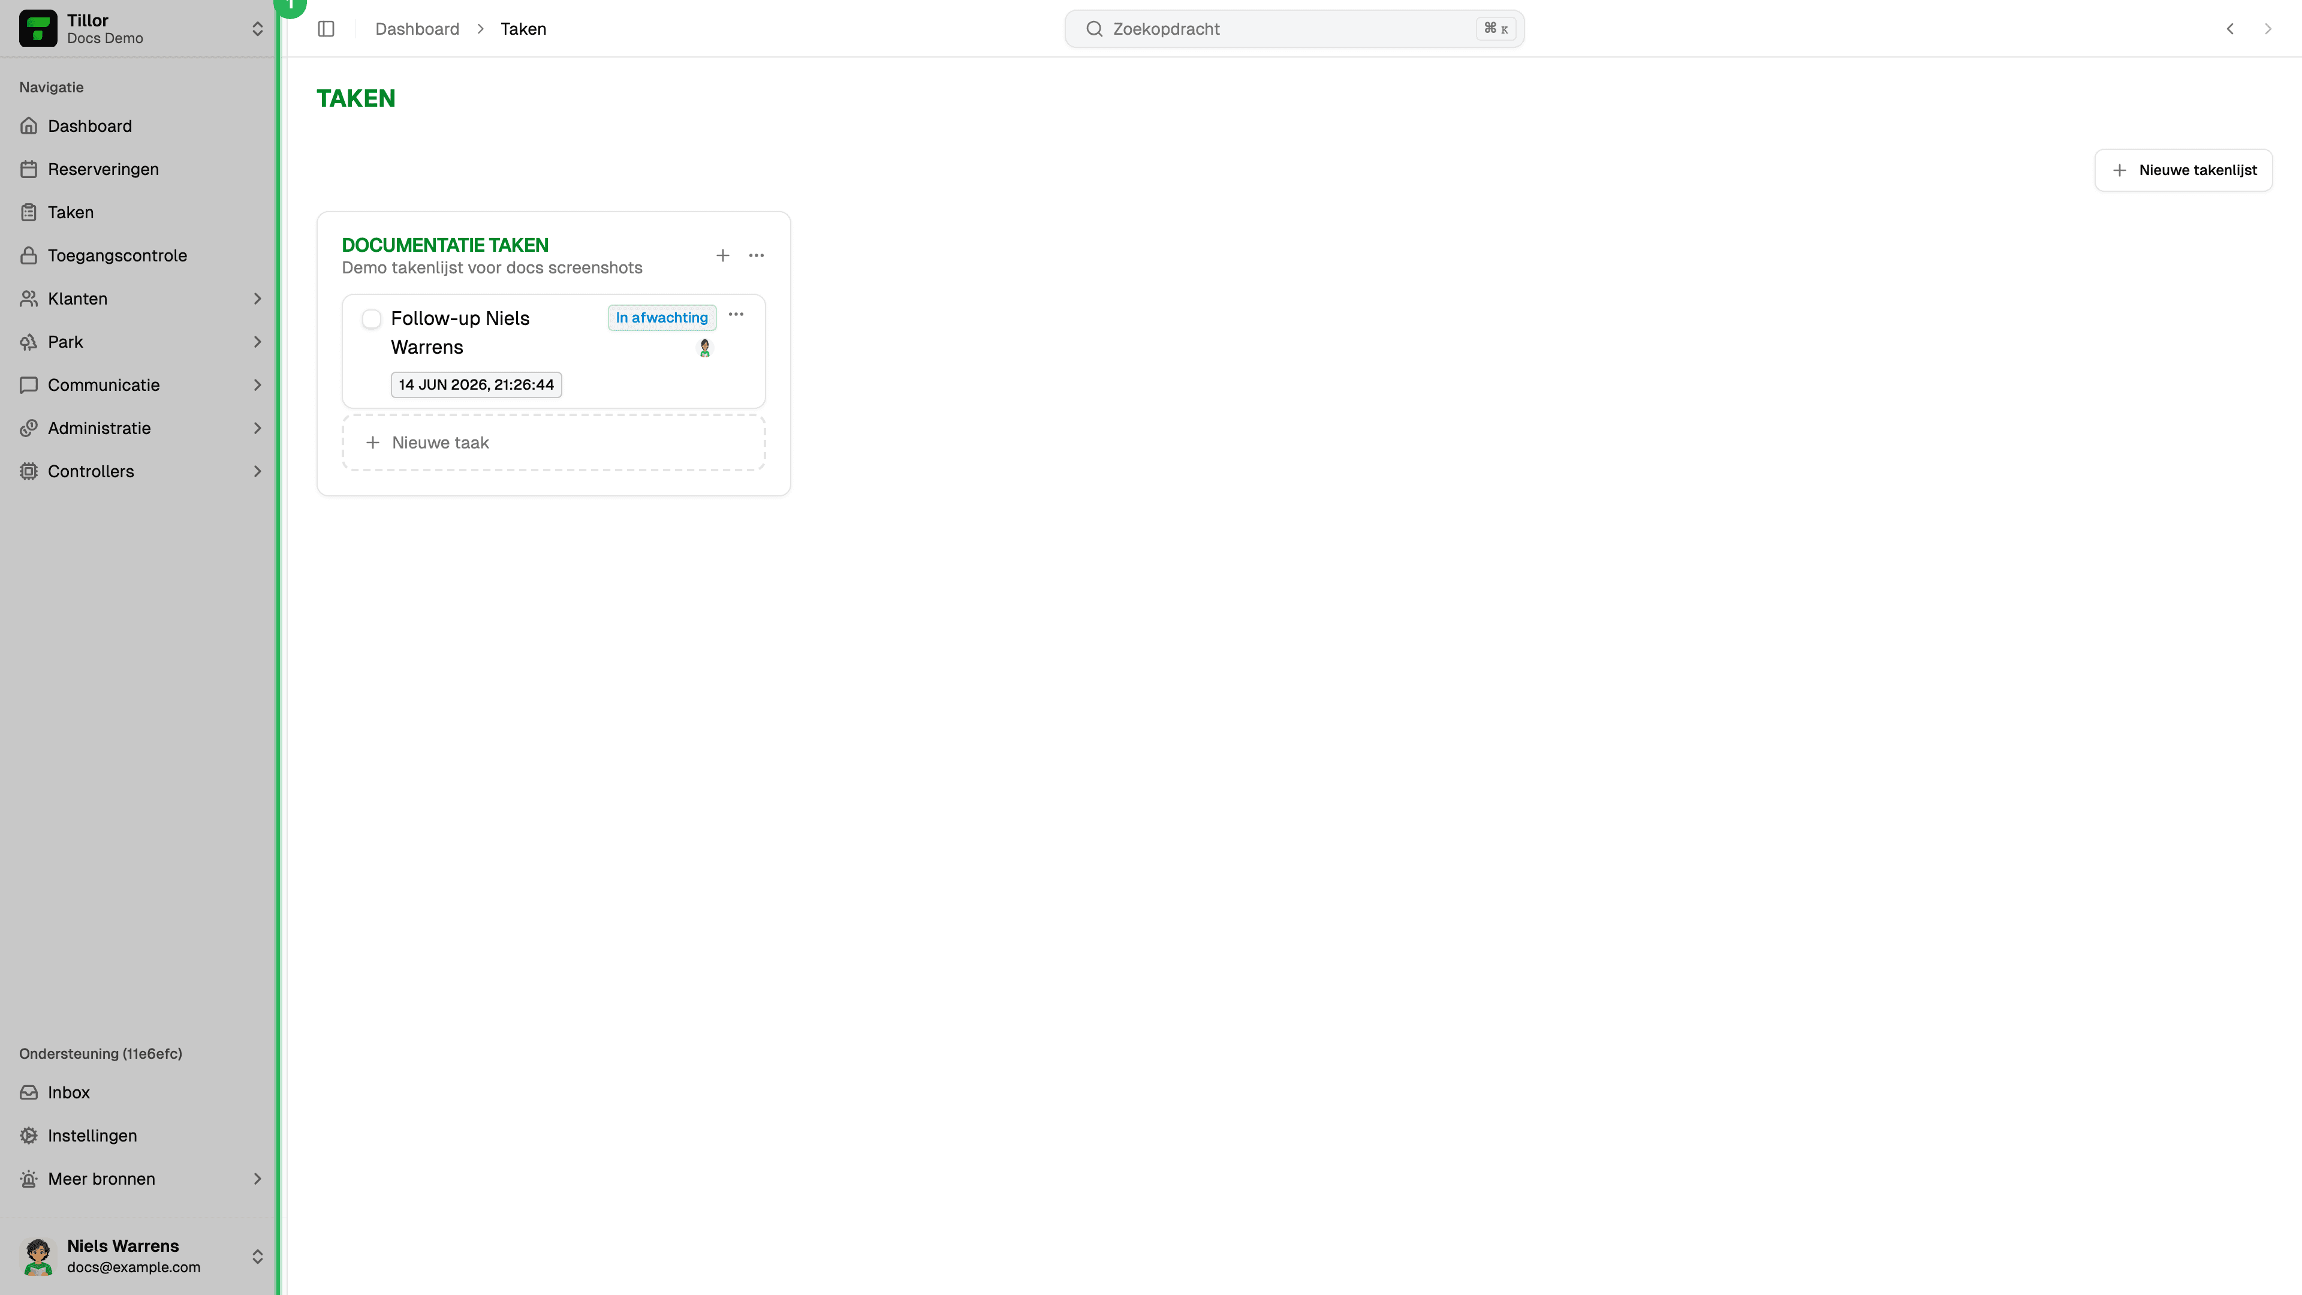Click the Reserveringen calendar icon
The image size is (2302, 1295).
click(29, 169)
